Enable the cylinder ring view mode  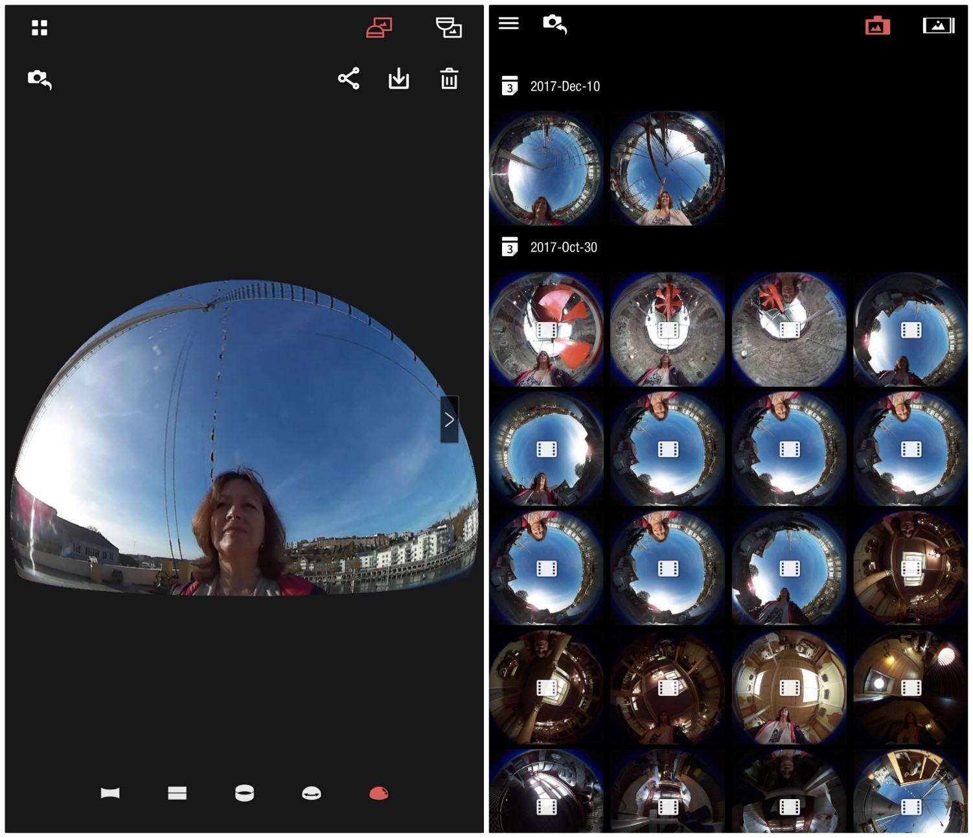pos(244,793)
